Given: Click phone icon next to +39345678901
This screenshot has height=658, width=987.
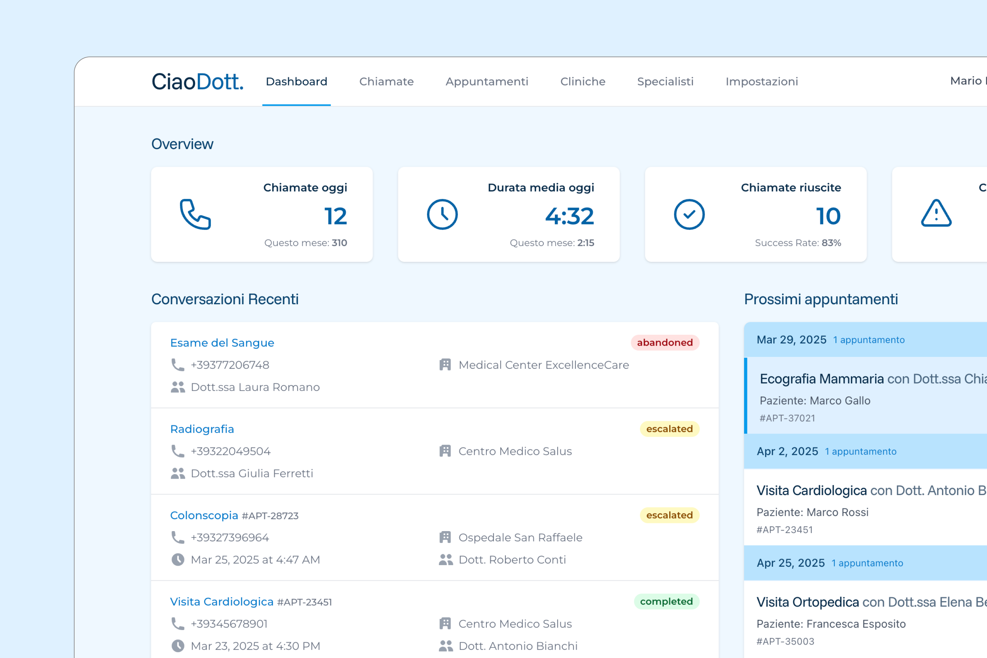Looking at the screenshot, I should [178, 624].
